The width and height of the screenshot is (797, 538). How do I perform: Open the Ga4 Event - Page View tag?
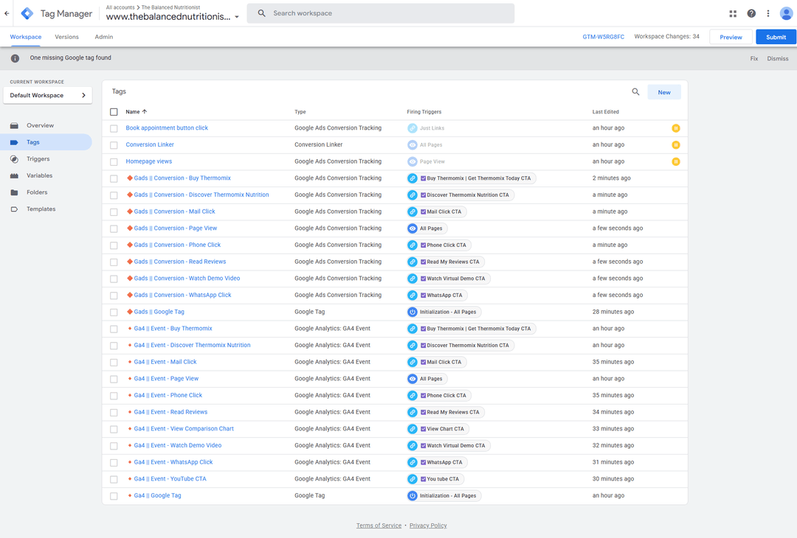coord(166,379)
